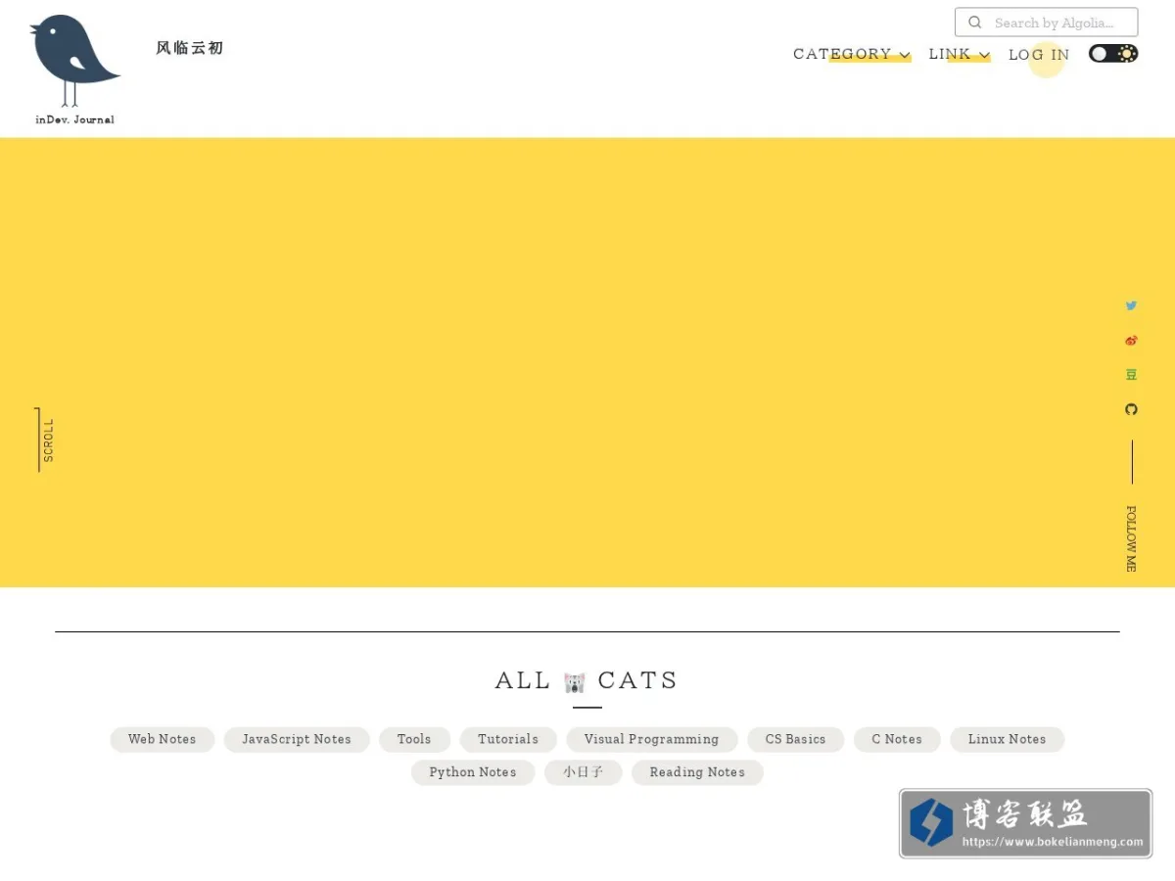Expand the LINK dropdown menu

point(960,54)
